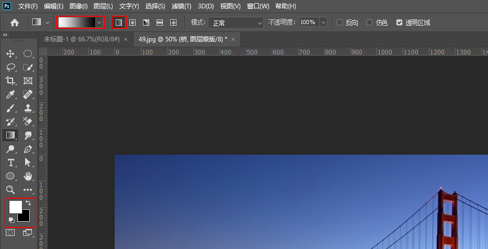The height and width of the screenshot is (249, 488).
Task: Open the 滤镜(T) menu
Action: pos(182,6)
